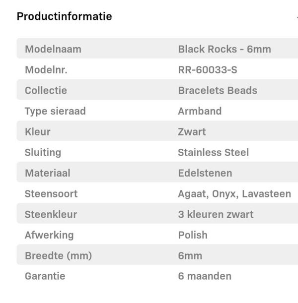Click the 6 maanden garantie value
The height and width of the screenshot is (303, 298).
click(x=205, y=276)
